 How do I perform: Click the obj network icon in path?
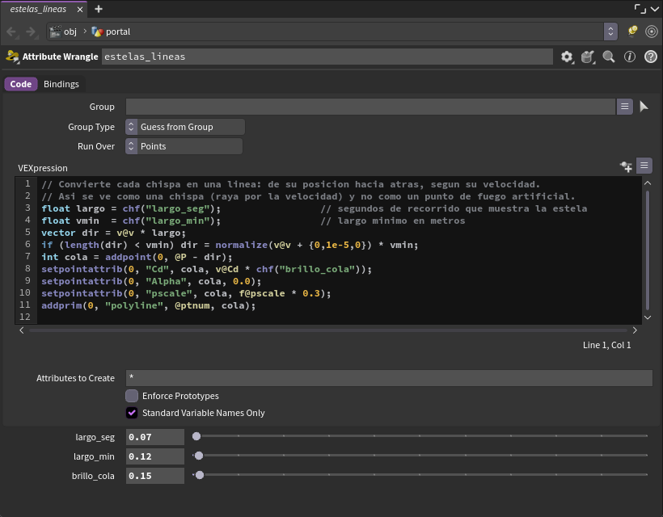[x=56, y=32]
